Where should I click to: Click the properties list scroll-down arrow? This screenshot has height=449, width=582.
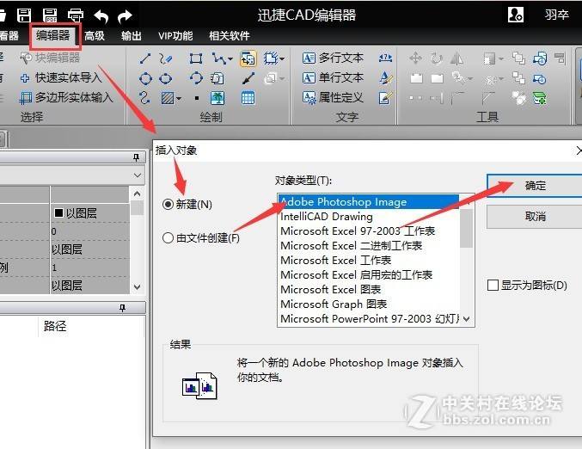(x=137, y=287)
